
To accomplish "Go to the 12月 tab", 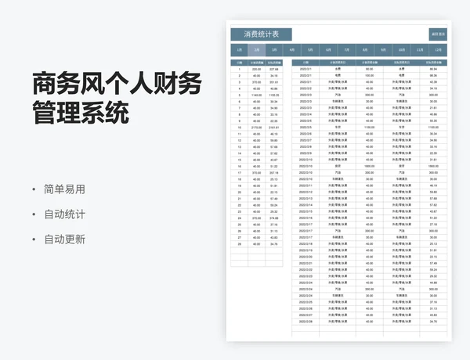I will 438,50.
